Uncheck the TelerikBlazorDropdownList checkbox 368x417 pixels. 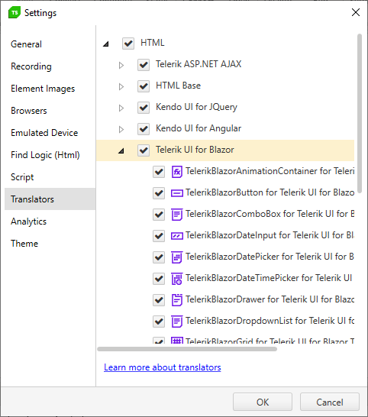pos(159,322)
